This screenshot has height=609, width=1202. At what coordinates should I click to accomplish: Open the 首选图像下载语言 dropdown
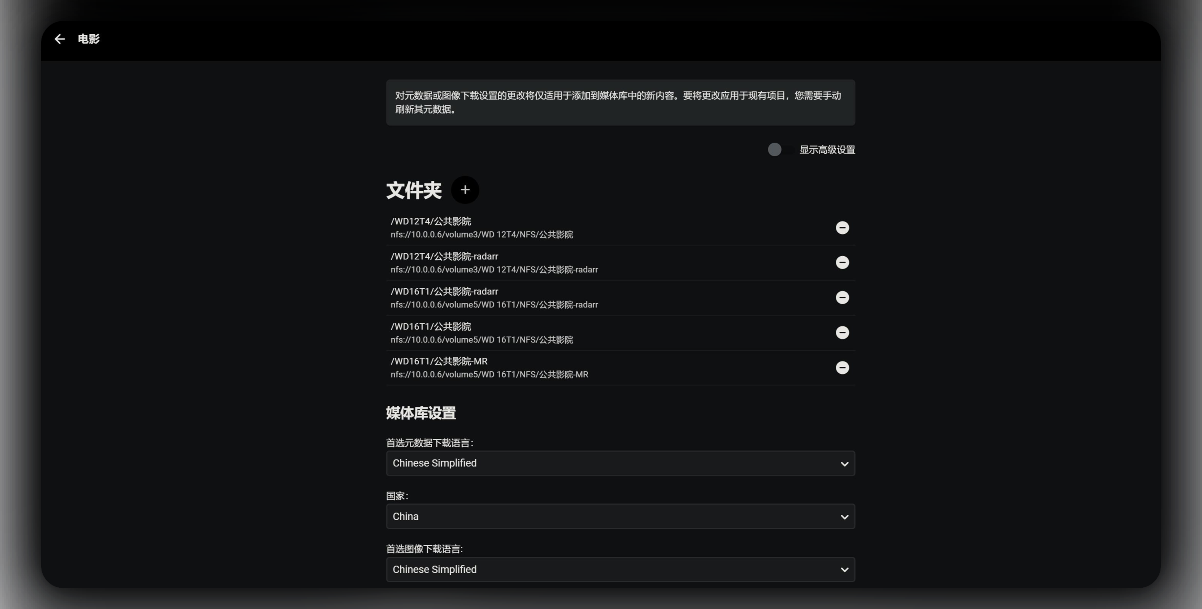pyautogui.click(x=620, y=569)
